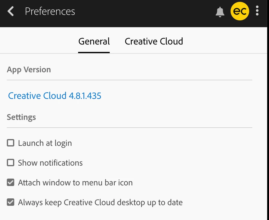
Task: Enable the Show notifications checkbox
Action: (11, 163)
